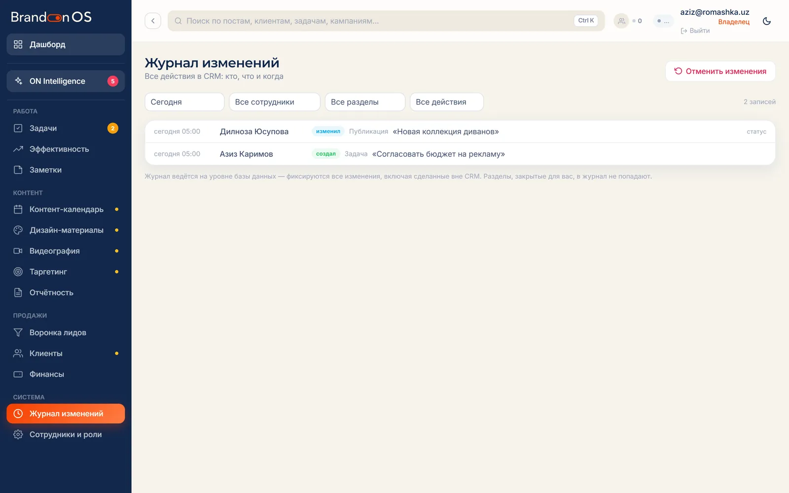Open the Сегодня date filter dropdown
Screen dimensions: 789x493
(x=184, y=102)
